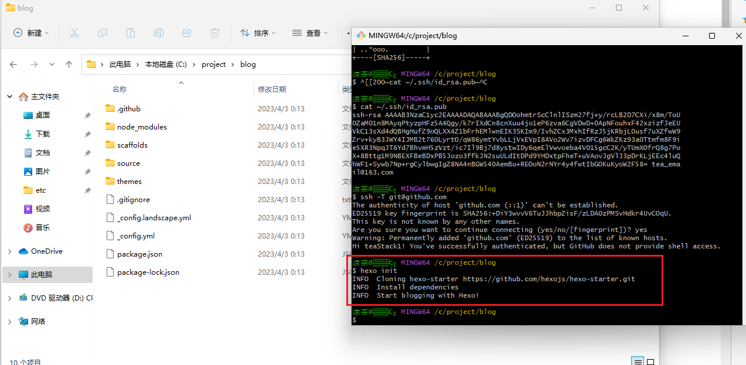This screenshot has height=365, width=746.
Task: Open breadcrumb chevron after 本地磁盘 (C:)
Action: (x=194, y=64)
